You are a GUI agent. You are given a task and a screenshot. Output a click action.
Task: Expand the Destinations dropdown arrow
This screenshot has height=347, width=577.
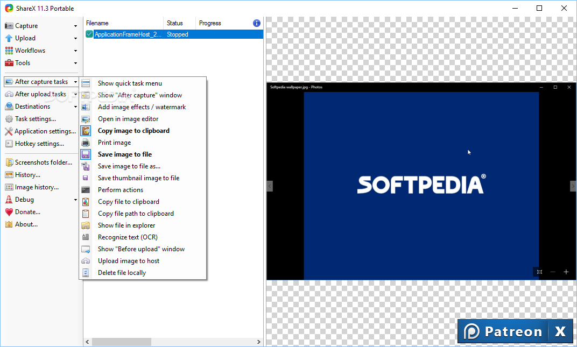(x=75, y=107)
